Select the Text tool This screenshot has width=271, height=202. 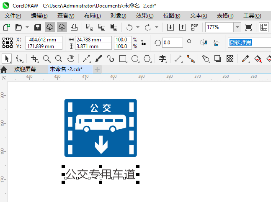coord(163,59)
